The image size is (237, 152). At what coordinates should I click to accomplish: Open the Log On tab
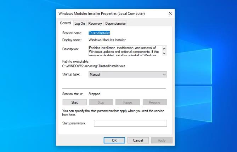click(x=80, y=24)
